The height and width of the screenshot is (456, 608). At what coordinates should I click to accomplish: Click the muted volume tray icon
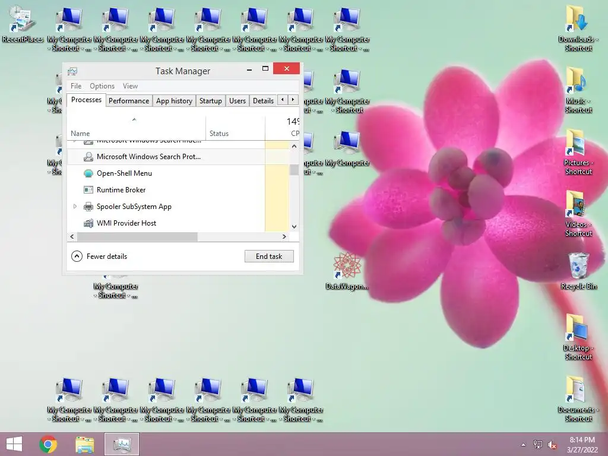(552, 444)
